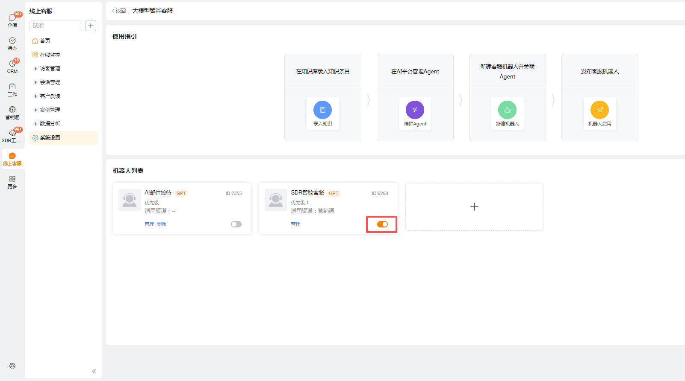The image size is (685, 381).
Task: Select 系统设置 in the sidebar
Action: (50, 138)
